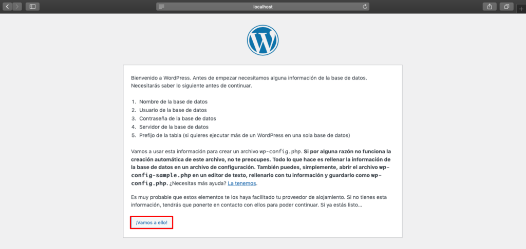This screenshot has height=249, width=526.
Task: Click the WordPress logo
Action: [x=262, y=39]
